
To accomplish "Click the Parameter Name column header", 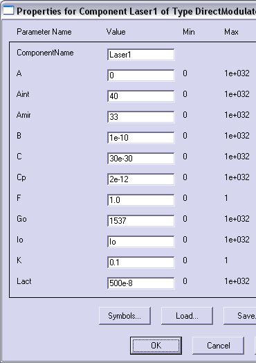I will coord(44,32).
